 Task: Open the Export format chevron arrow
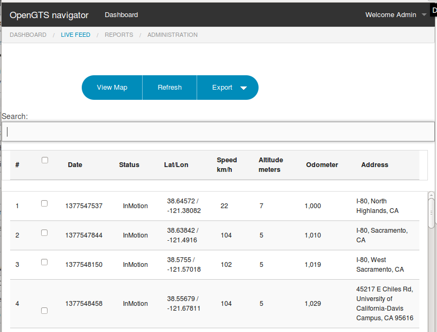coord(244,87)
